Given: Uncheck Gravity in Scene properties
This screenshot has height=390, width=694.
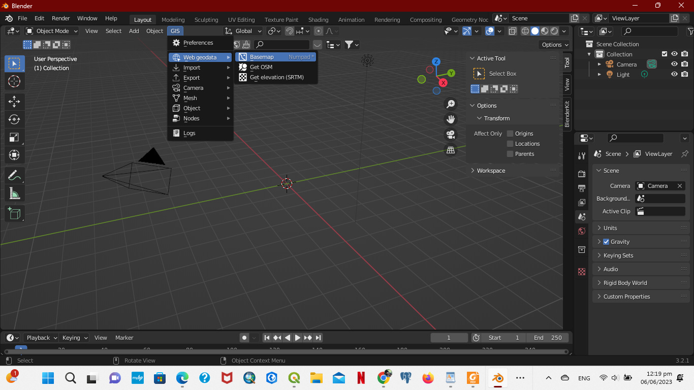Looking at the screenshot, I should [x=606, y=241].
